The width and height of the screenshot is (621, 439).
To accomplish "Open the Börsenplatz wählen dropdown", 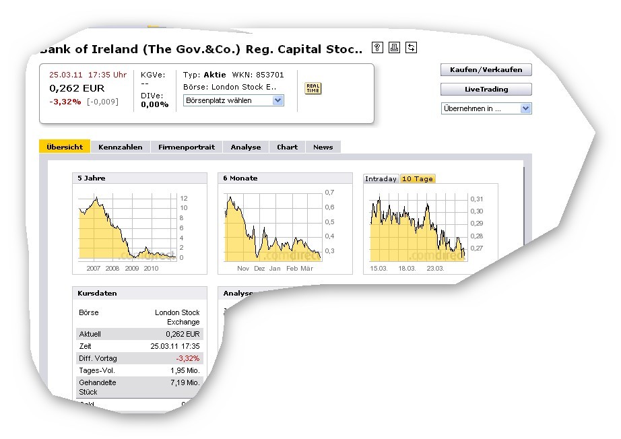I will (x=234, y=100).
